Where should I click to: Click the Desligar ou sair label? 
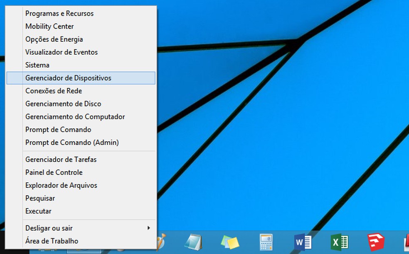[49, 228]
